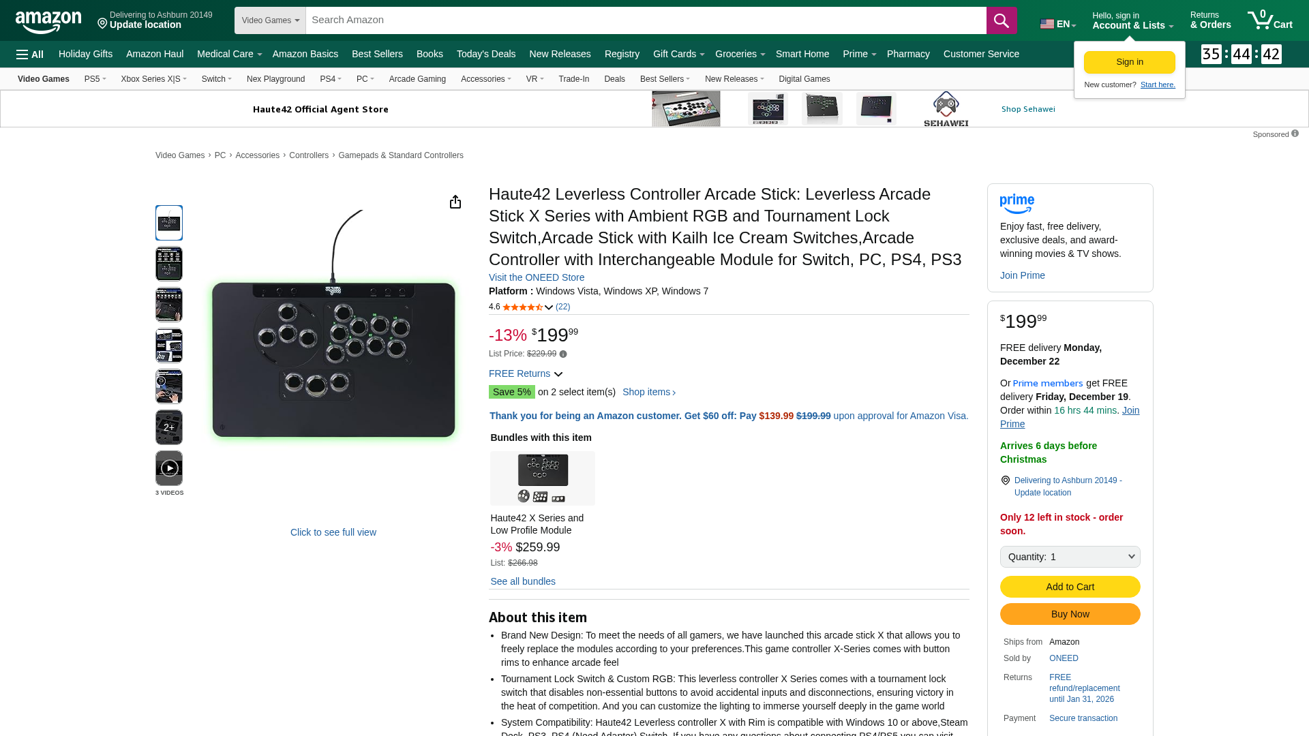Play the product video thumbnail

point(169,468)
